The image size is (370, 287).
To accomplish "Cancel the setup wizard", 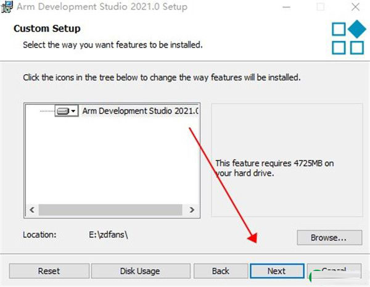I will click(x=334, y=271).
